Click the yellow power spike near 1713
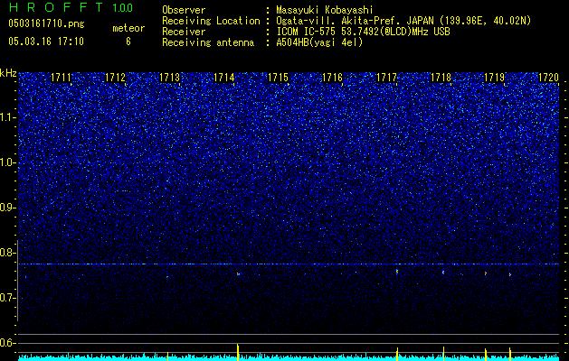The height and width of the screenshot is (361, 569). [x=167, y=356]
